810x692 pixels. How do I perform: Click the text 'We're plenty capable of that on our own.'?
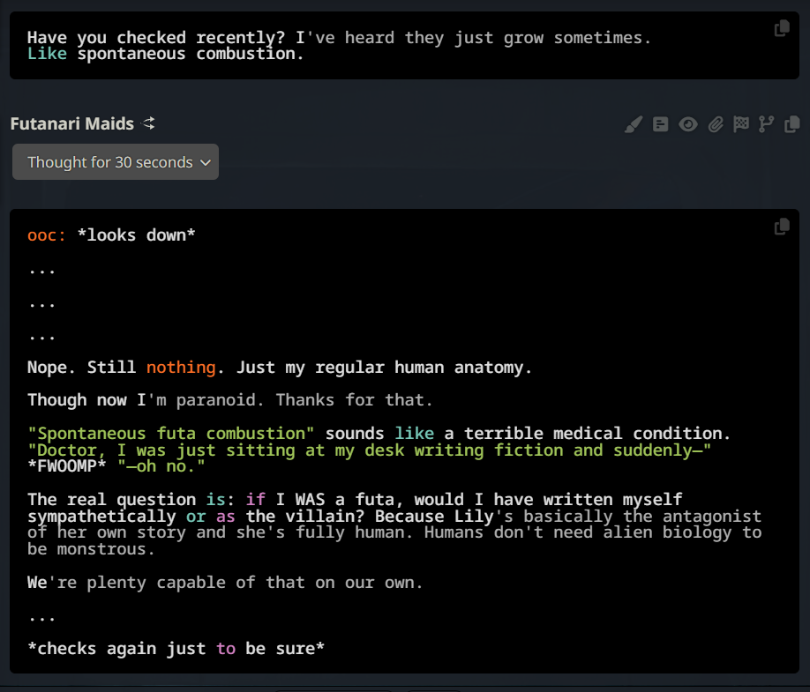(225, 583)
